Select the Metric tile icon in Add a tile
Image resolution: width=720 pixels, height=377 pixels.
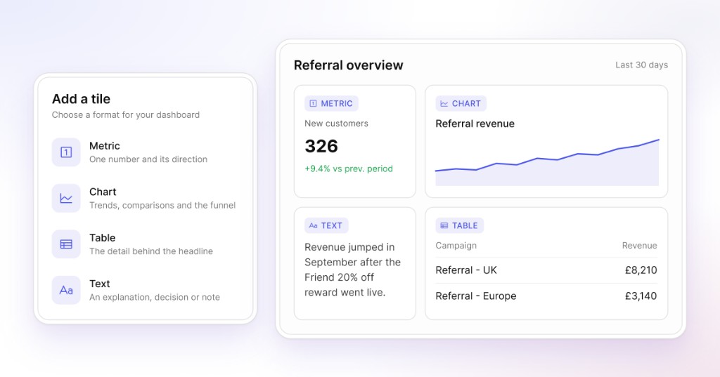(66, 152)
